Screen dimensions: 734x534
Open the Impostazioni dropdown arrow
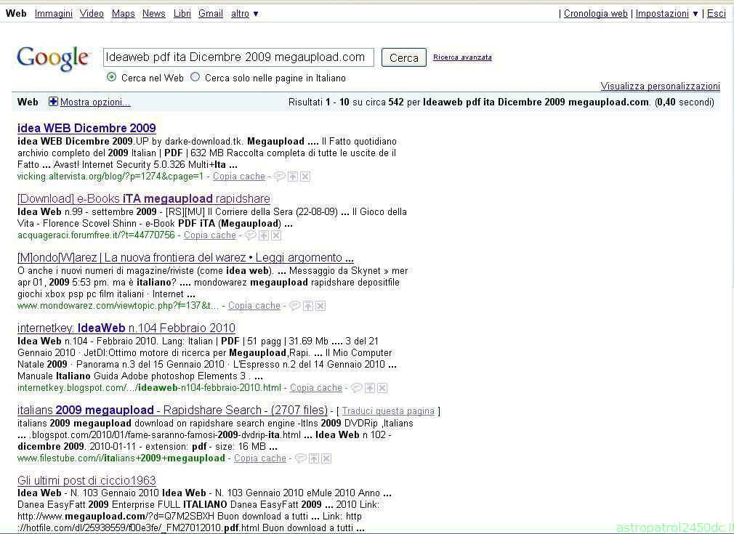(x=695, y=14)
